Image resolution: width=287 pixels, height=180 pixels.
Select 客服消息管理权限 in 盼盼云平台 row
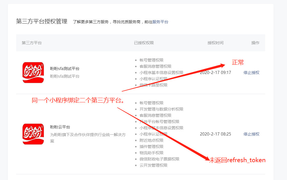pyautogui.click(x=155, y=115)
